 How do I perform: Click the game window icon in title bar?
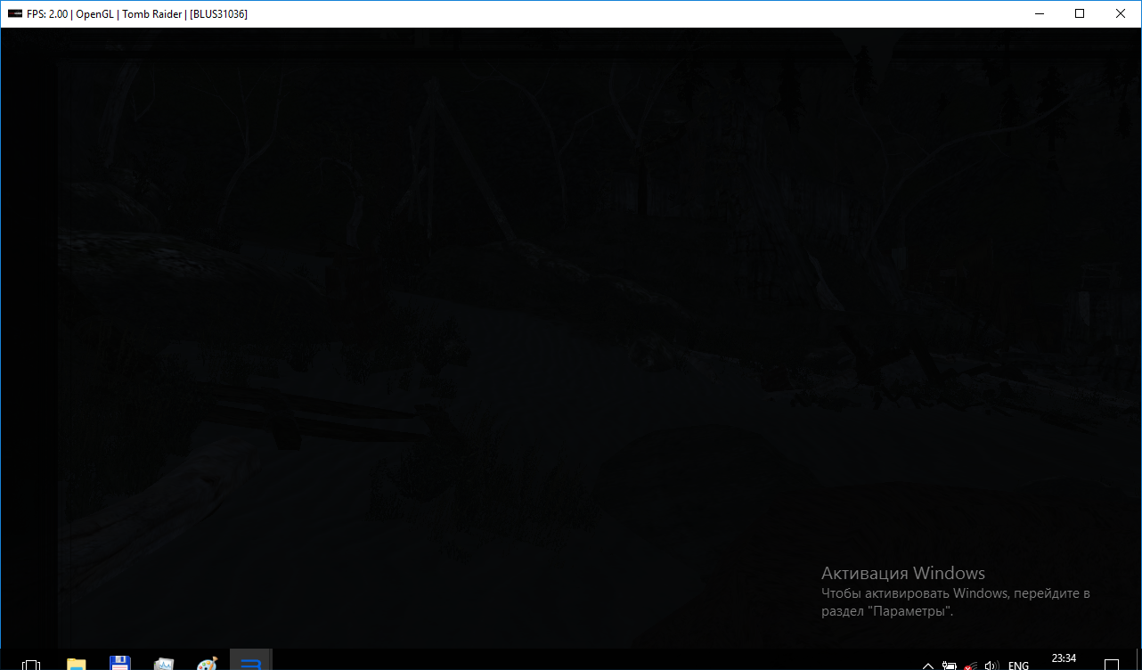click(x=15, y=14)
